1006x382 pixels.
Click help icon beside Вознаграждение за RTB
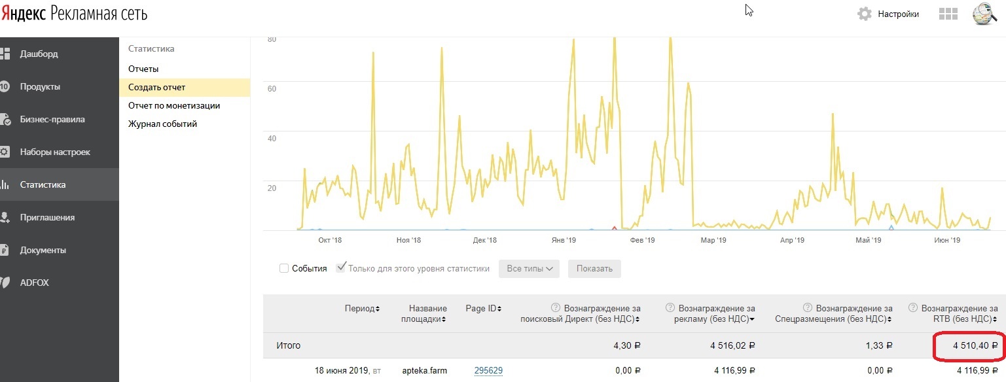click(x=913, y=308)
